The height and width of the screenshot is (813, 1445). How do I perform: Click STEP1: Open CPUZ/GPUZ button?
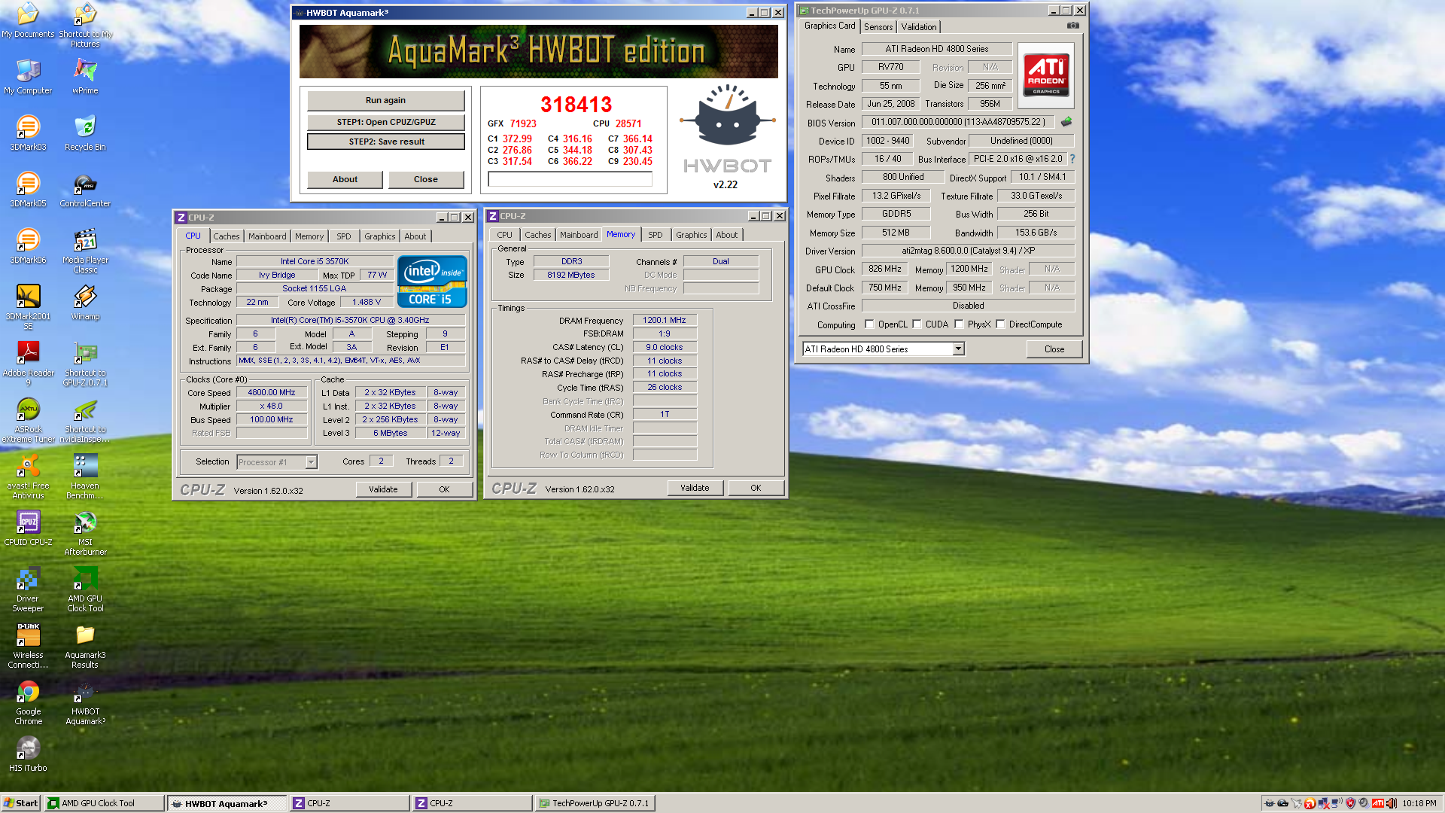385,122
